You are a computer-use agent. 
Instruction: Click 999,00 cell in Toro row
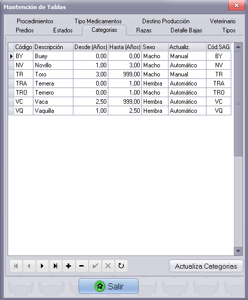[x=125, y=74]
